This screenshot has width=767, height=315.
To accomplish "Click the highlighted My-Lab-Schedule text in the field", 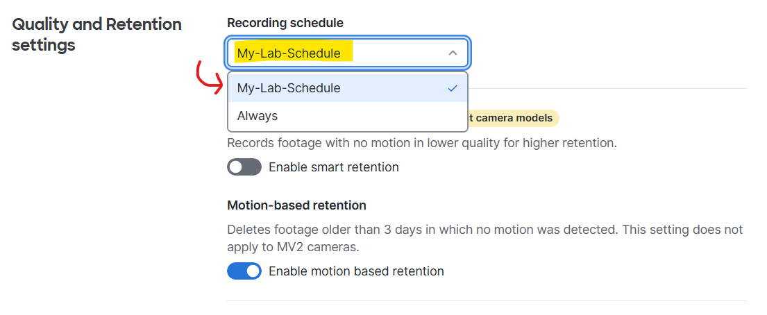I will coord(289,53).
